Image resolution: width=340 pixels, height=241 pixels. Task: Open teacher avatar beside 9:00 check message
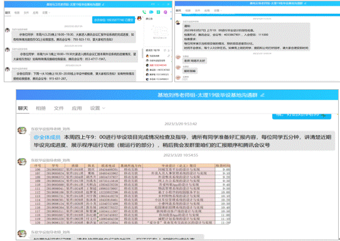point(22,131)
